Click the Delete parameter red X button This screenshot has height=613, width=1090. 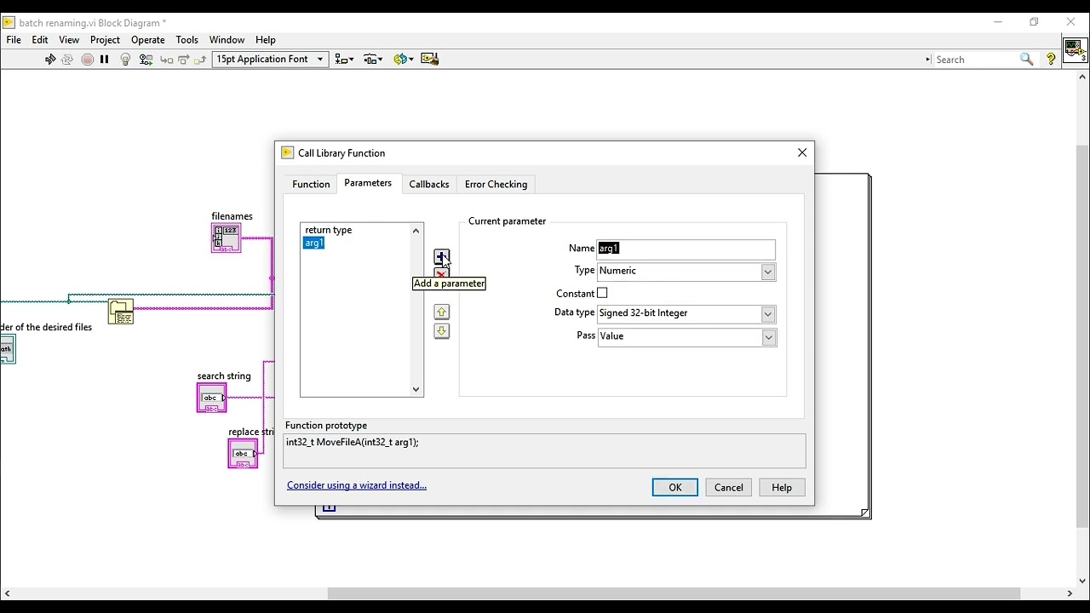(441, 273)
